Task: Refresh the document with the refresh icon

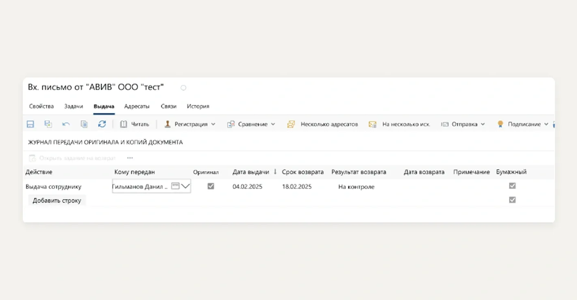Action: tap(102, 124)
